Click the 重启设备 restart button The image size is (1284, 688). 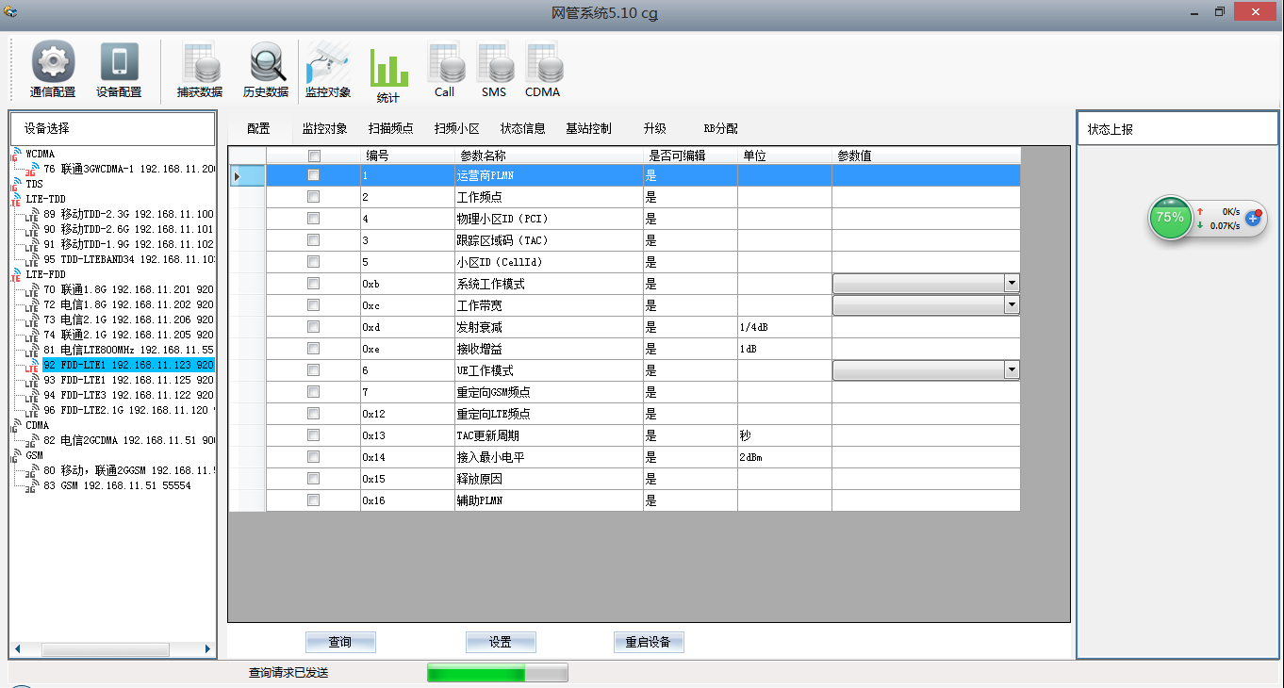649,641
